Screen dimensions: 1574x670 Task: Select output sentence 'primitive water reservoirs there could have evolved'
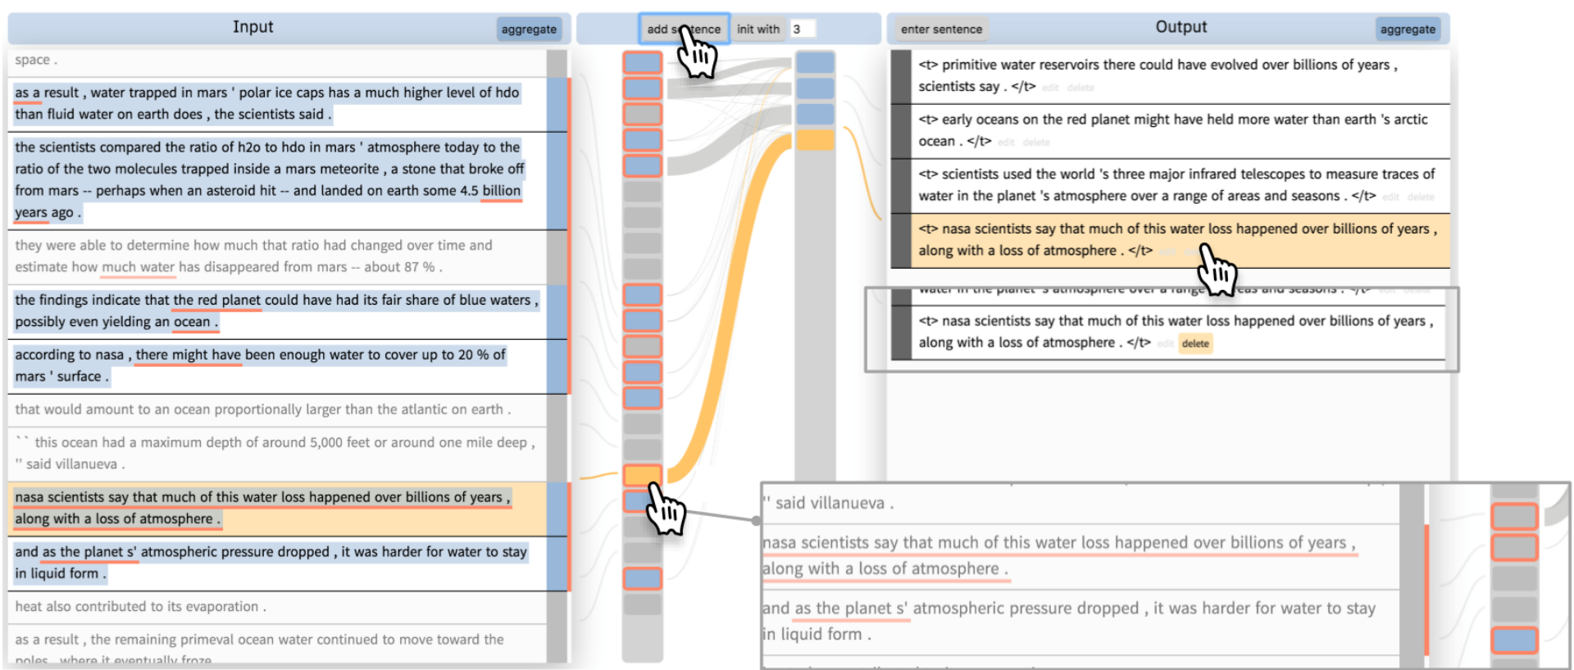point(1180,76)
